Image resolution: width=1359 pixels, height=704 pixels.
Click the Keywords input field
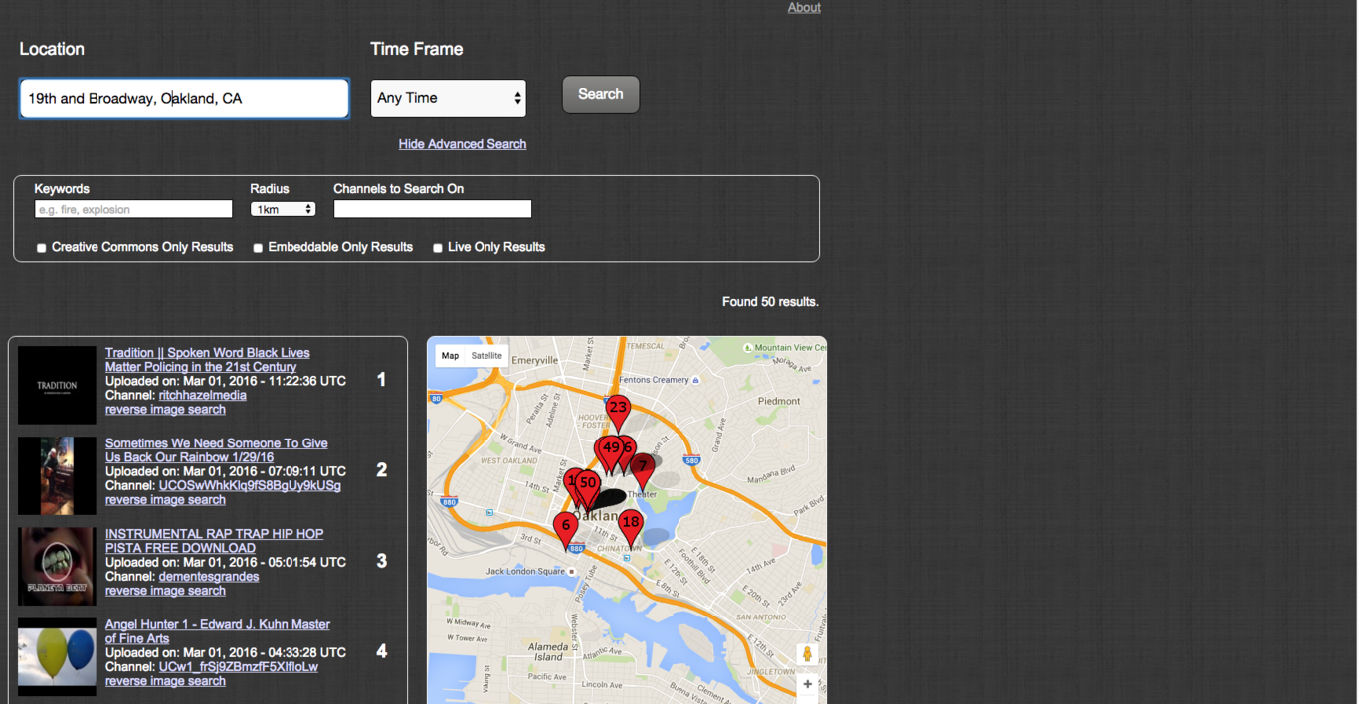[x=133, y=209]
